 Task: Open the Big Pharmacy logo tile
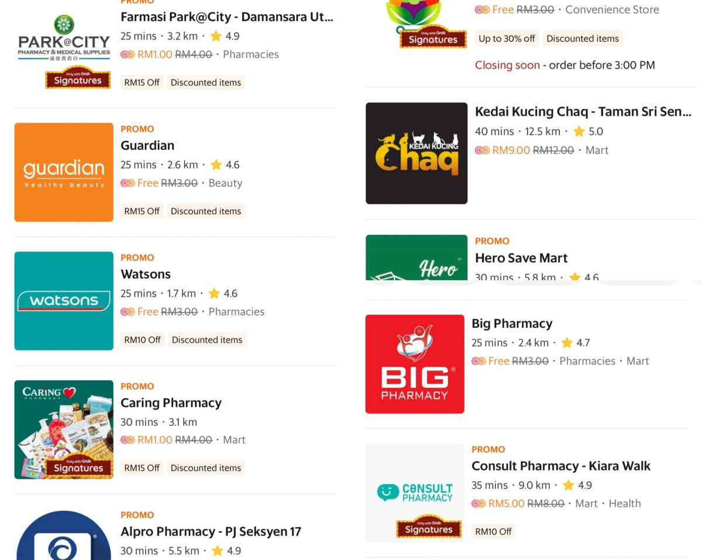click(415, 364)
